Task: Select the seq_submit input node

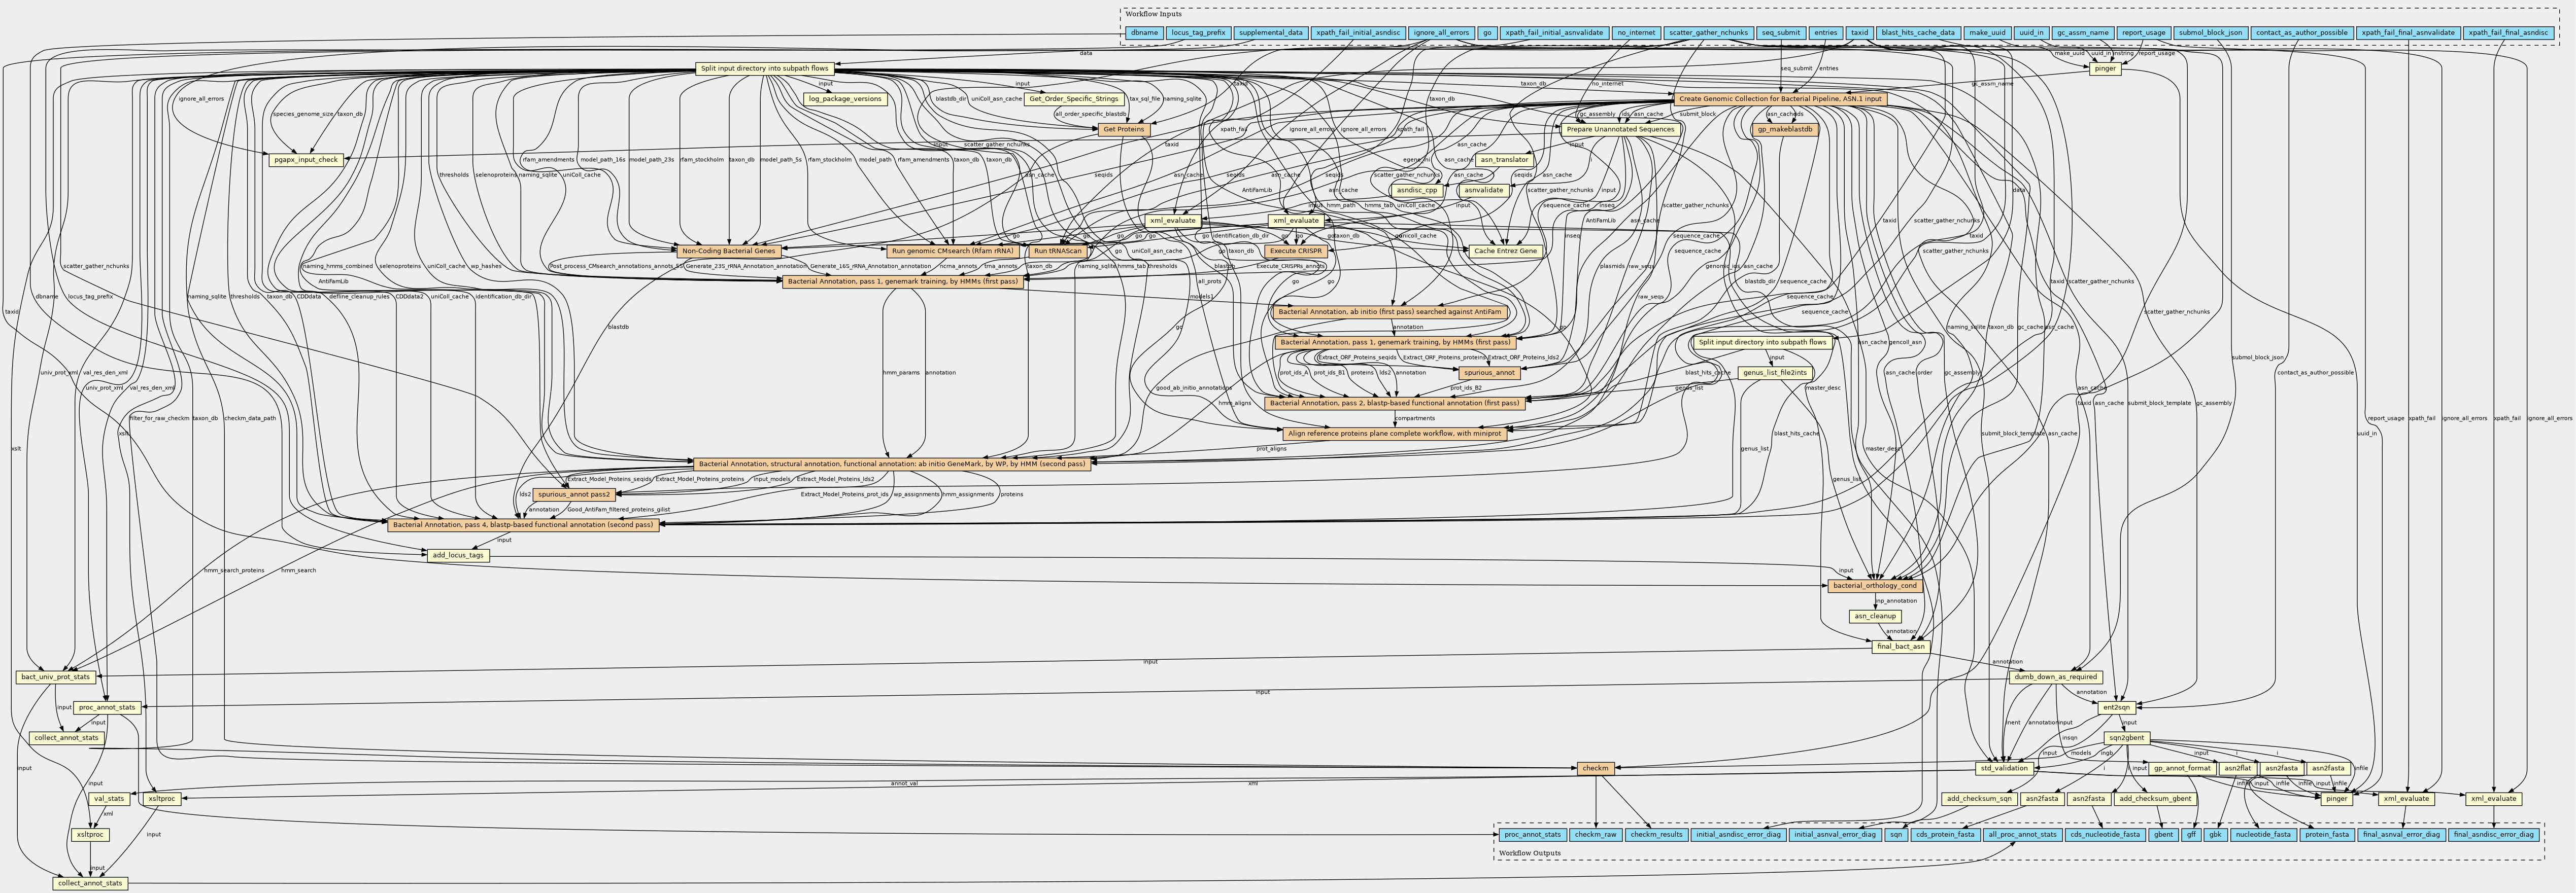Action: pyautogui.click(x=1781, y=33)
